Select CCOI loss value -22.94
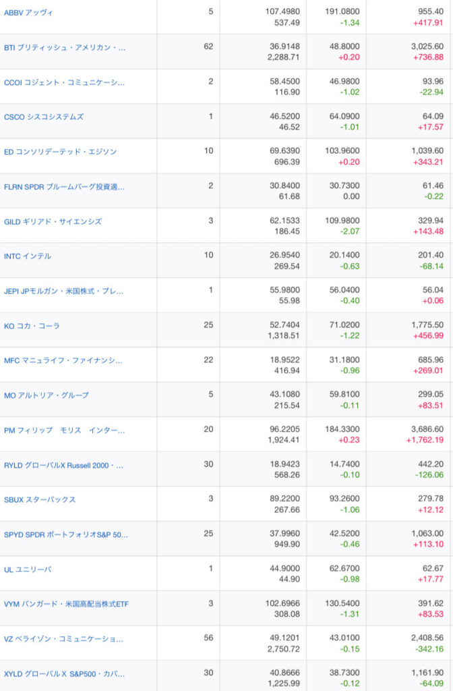 [431, 92]
